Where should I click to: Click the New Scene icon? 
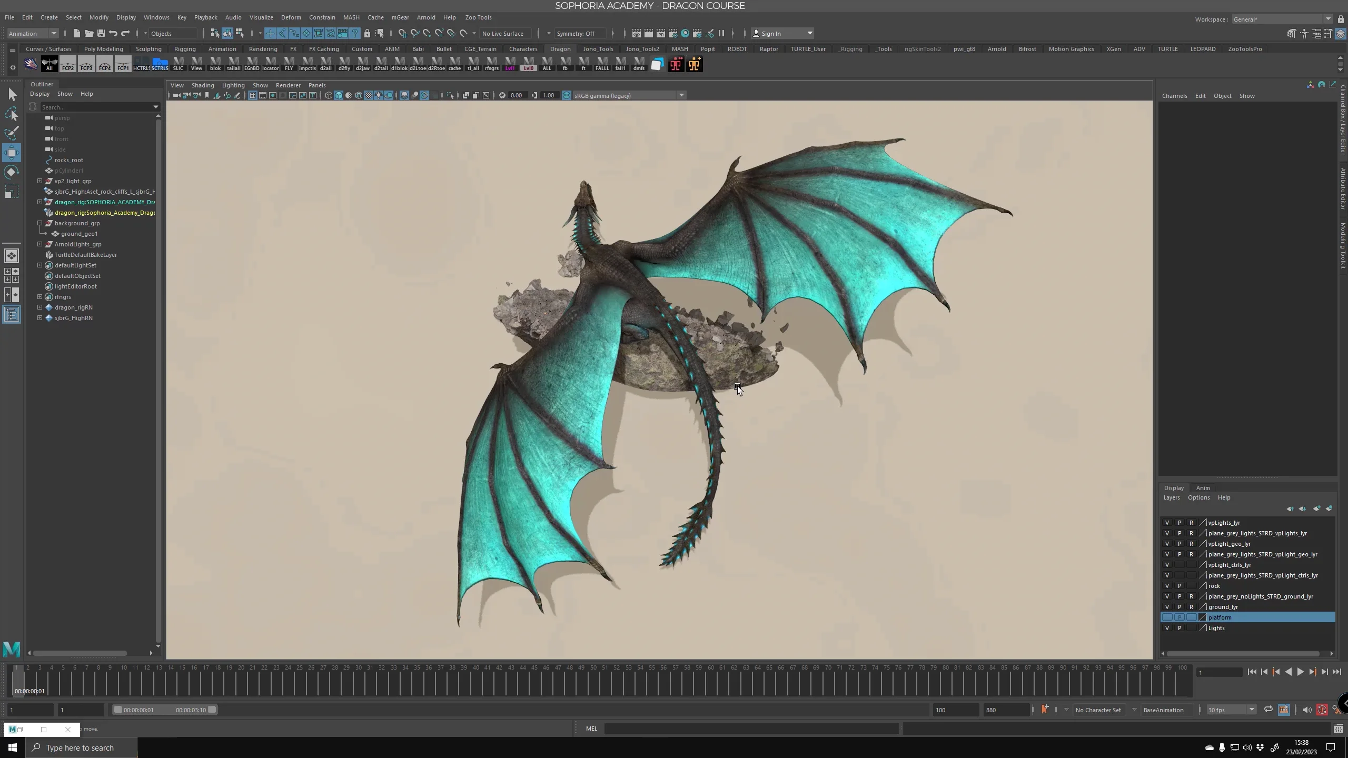pyautogui.click(x=77, y=33)
